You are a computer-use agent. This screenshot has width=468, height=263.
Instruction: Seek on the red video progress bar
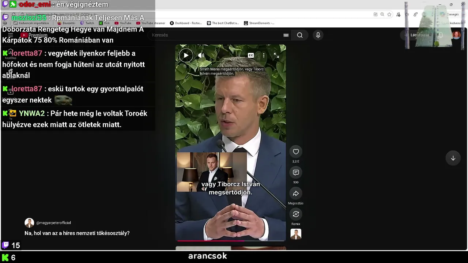click(231, 241)
